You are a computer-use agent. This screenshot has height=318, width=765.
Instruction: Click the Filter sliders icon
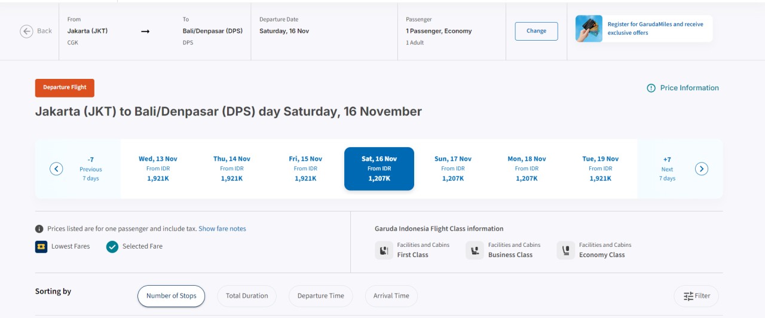[688, 296]
